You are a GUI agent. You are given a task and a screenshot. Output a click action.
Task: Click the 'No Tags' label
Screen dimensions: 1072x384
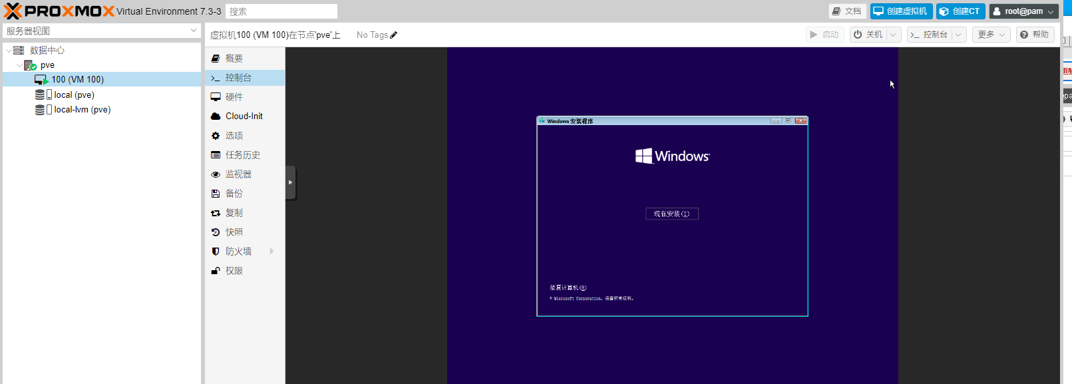tap(372, 35)
